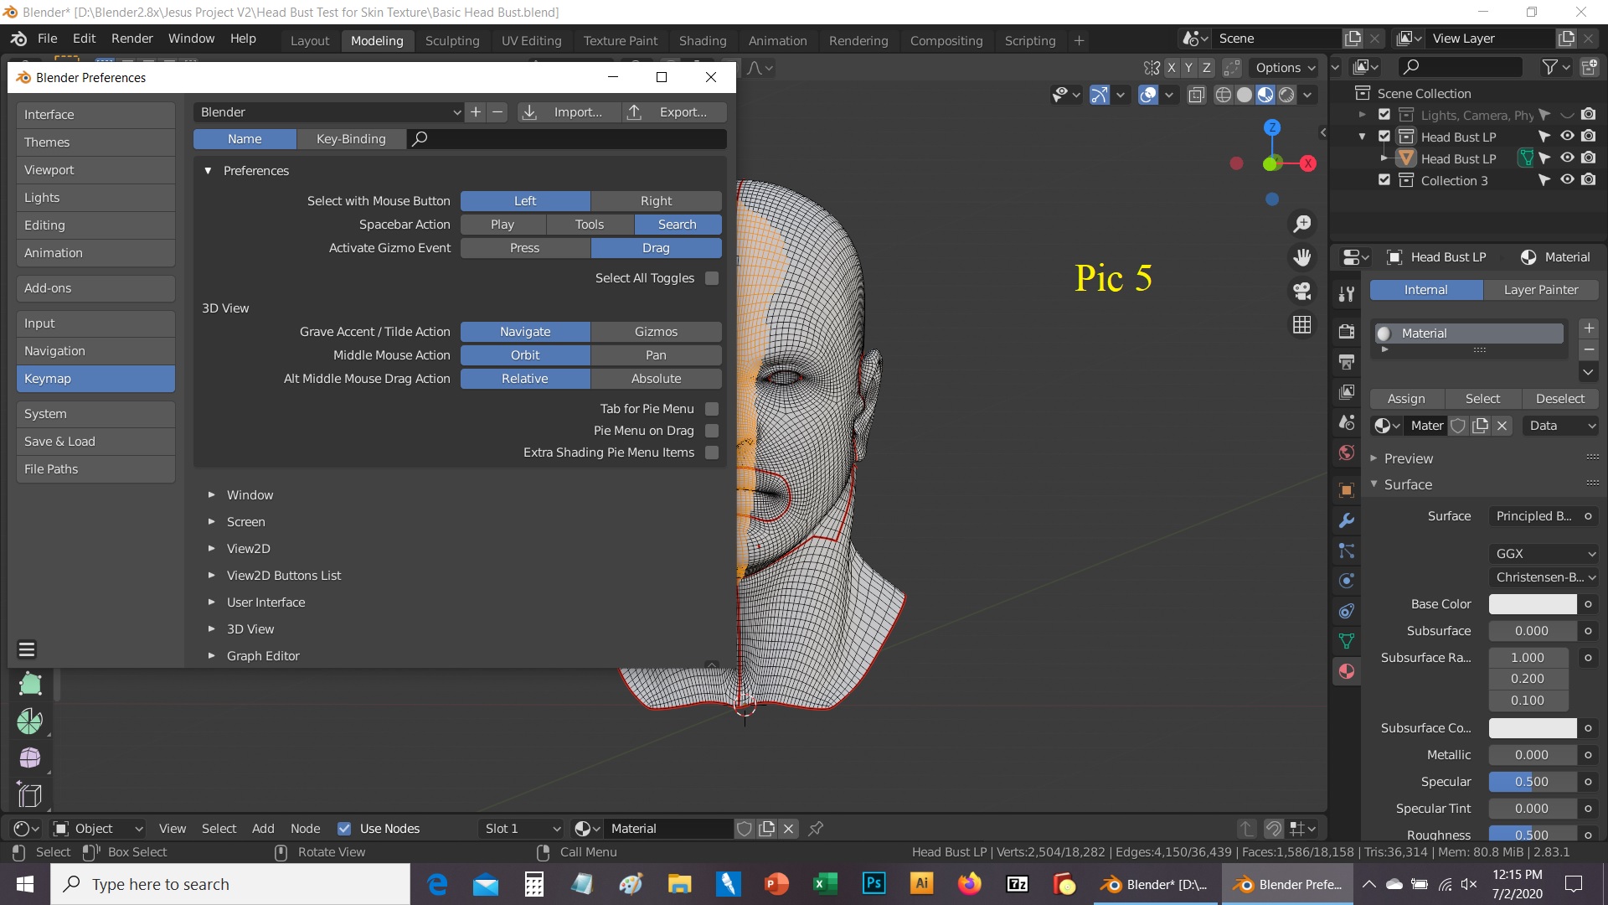Switch to orthographic grid view icon
Viewport: 1608px width, 905px height.
[x=1301, y=324]
